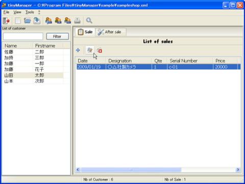Select customer 山田 in the list
This screenshot has height=184, width=245.
coord(9,75)
